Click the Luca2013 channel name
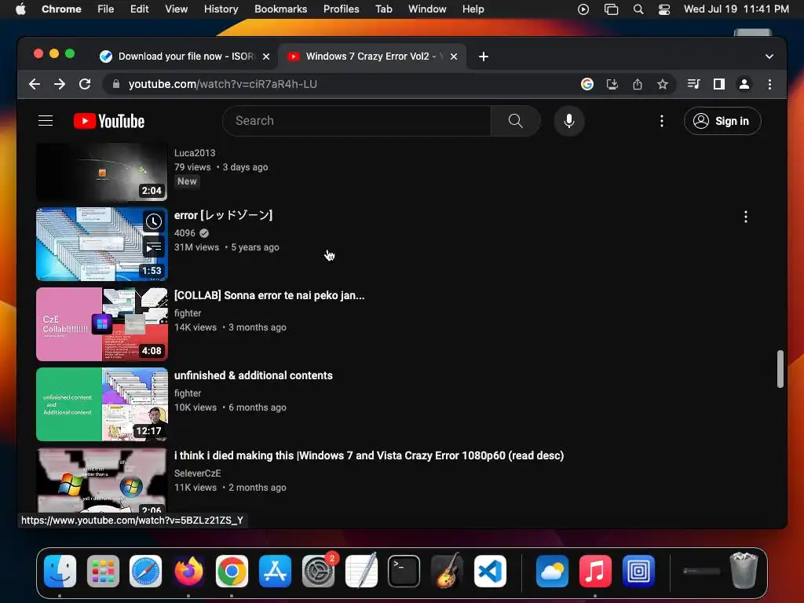This screenshot has width=804, height=603. point(195,153)
